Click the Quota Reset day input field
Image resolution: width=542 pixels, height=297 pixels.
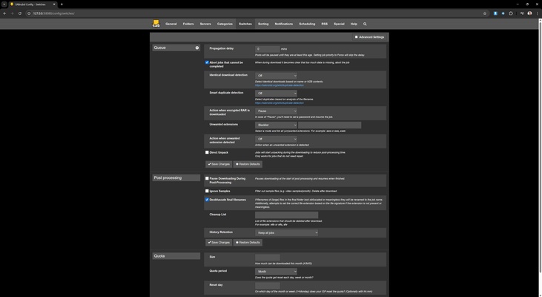click(x=267, y=285)
